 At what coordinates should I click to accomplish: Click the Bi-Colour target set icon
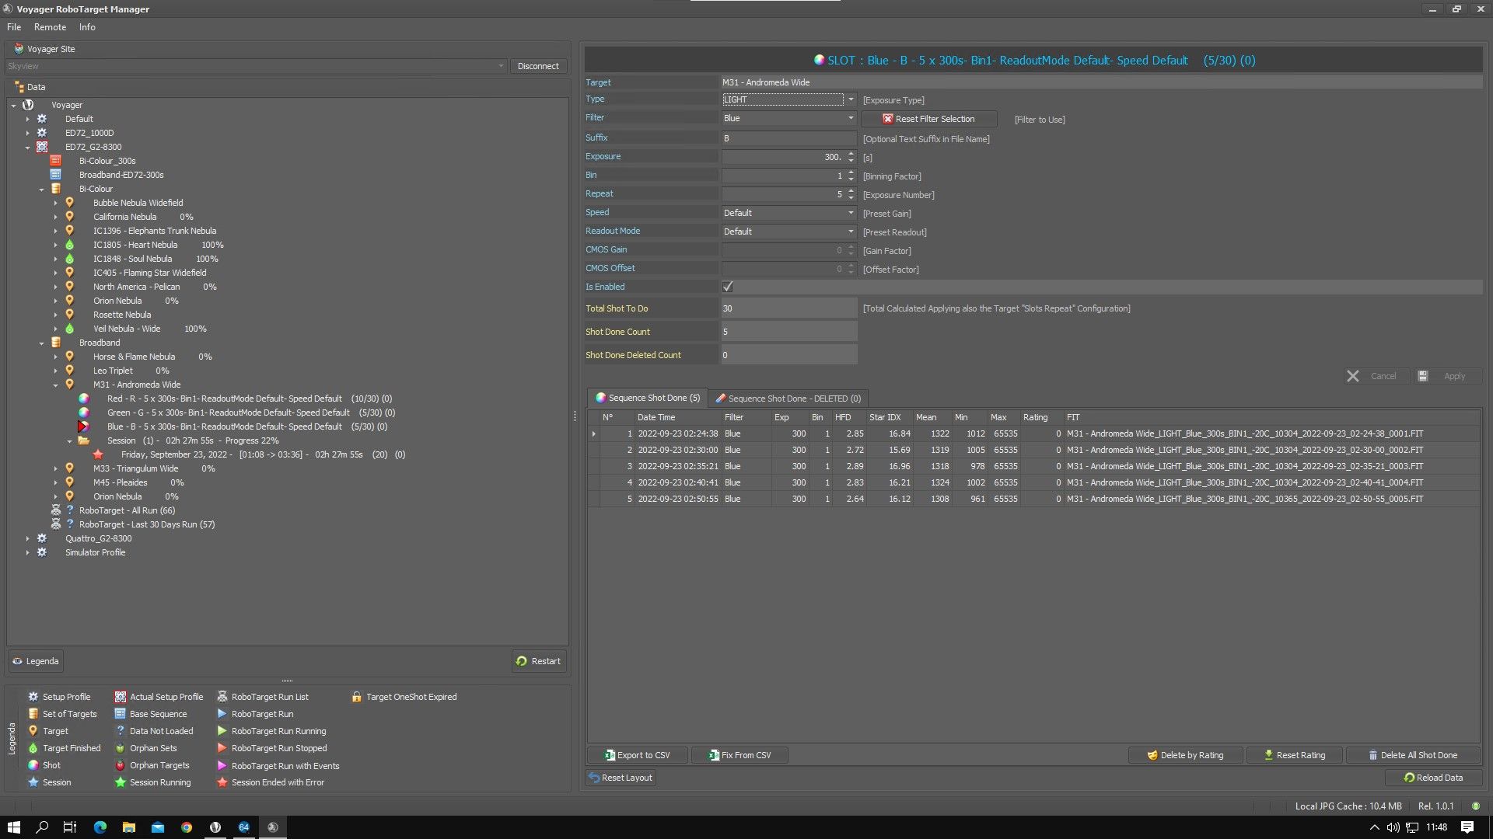pyautogui.click(x=56, y=189)
